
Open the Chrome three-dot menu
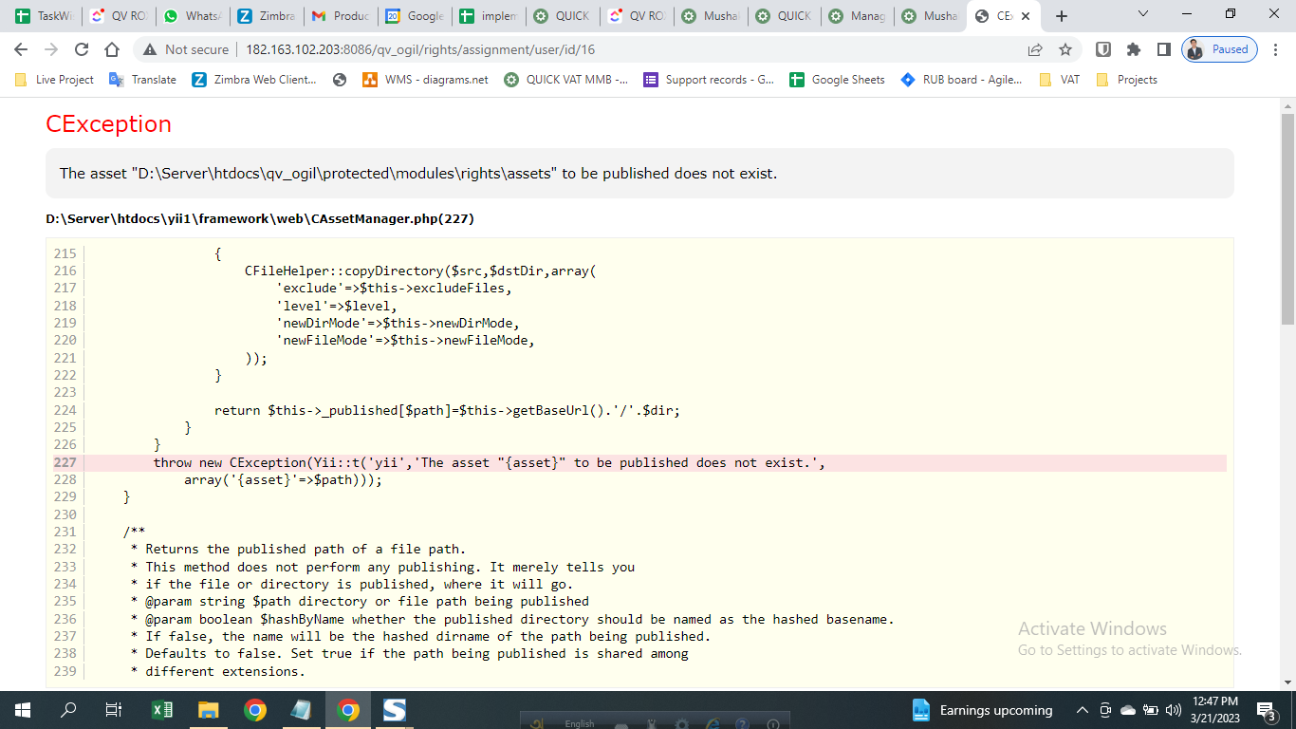click(x=1274, y=49)
